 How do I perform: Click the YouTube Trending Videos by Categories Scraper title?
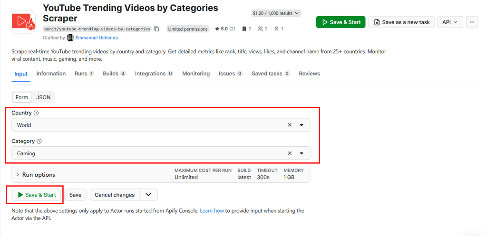130,13
